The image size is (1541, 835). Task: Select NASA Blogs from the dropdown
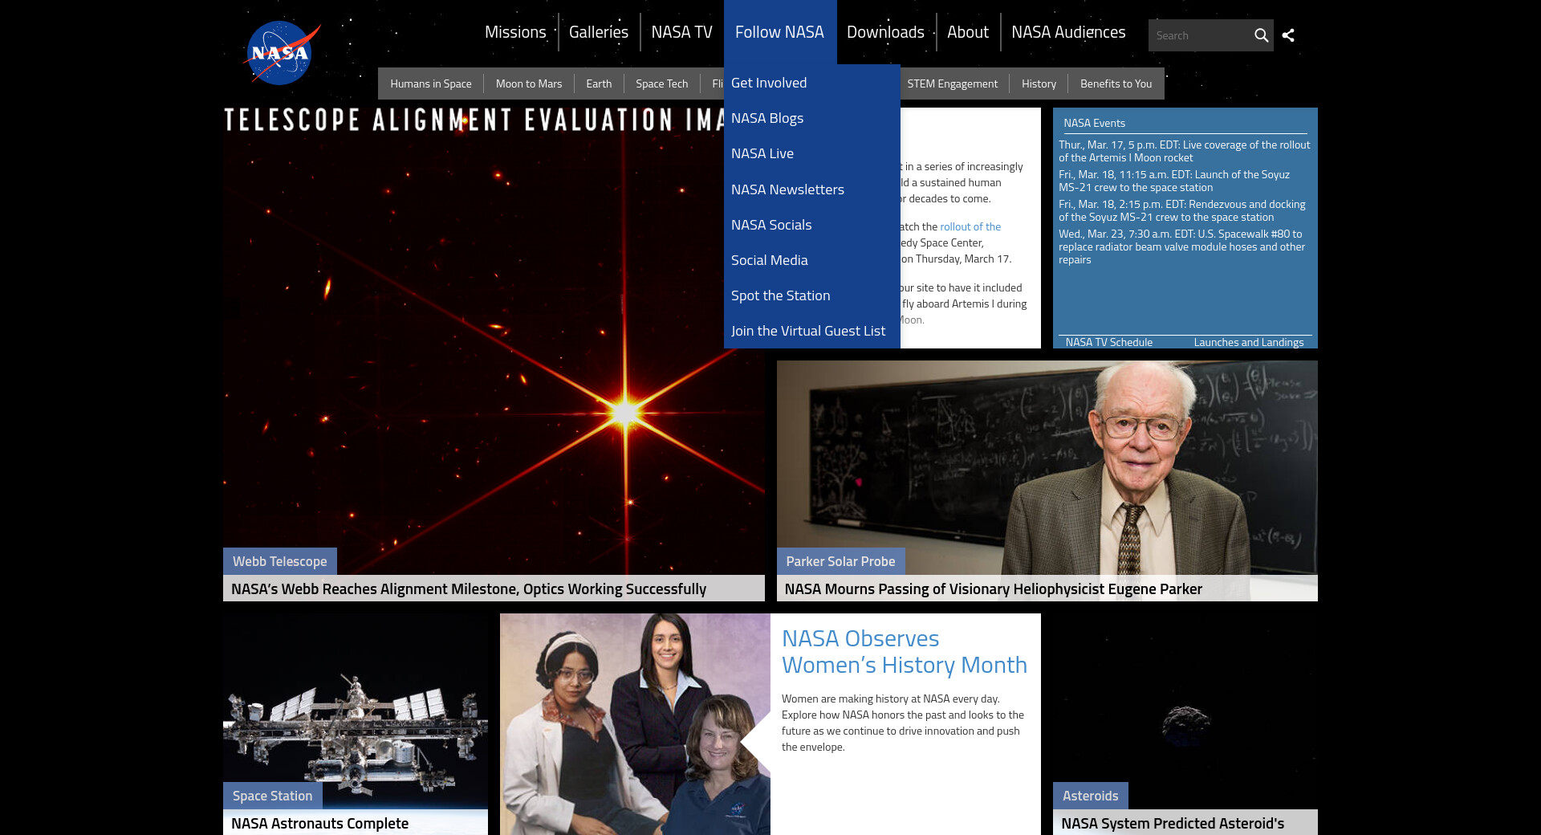[811, 118]
